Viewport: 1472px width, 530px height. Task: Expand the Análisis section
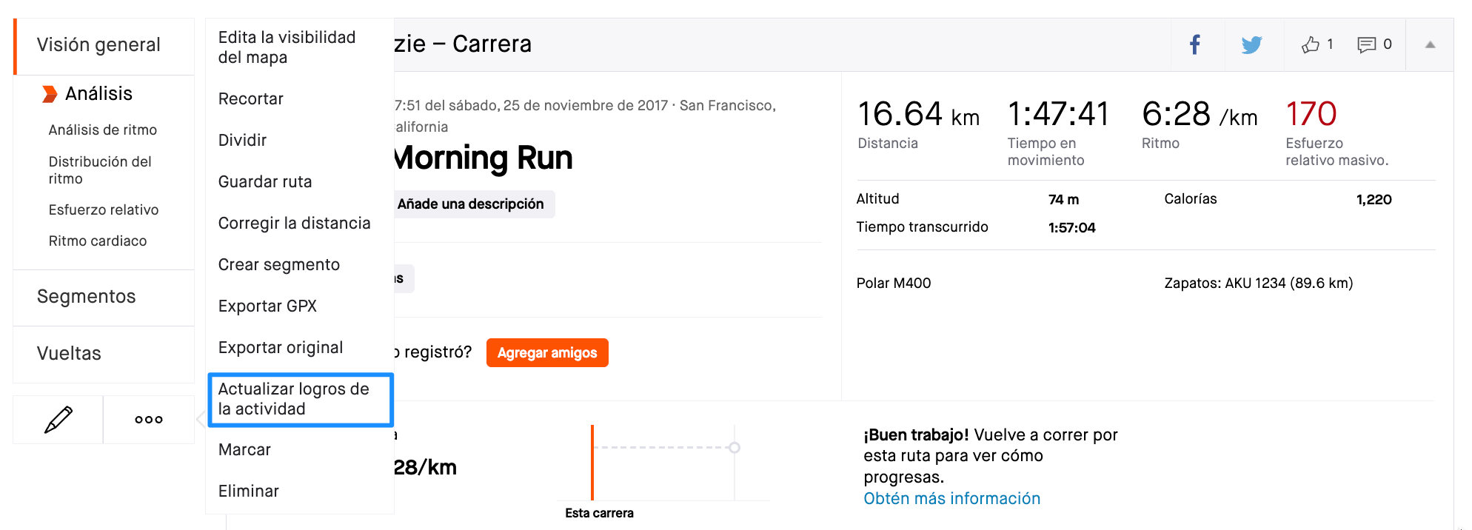point(98,94)
